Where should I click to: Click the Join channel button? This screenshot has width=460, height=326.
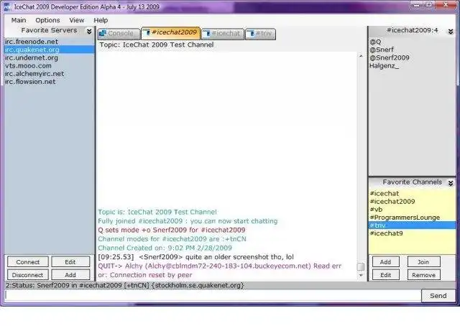click(x=423, y=262)
